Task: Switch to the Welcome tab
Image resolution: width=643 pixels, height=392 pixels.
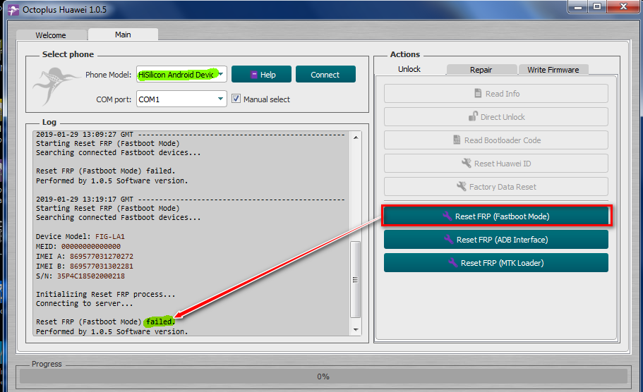Action: point(51,35)
